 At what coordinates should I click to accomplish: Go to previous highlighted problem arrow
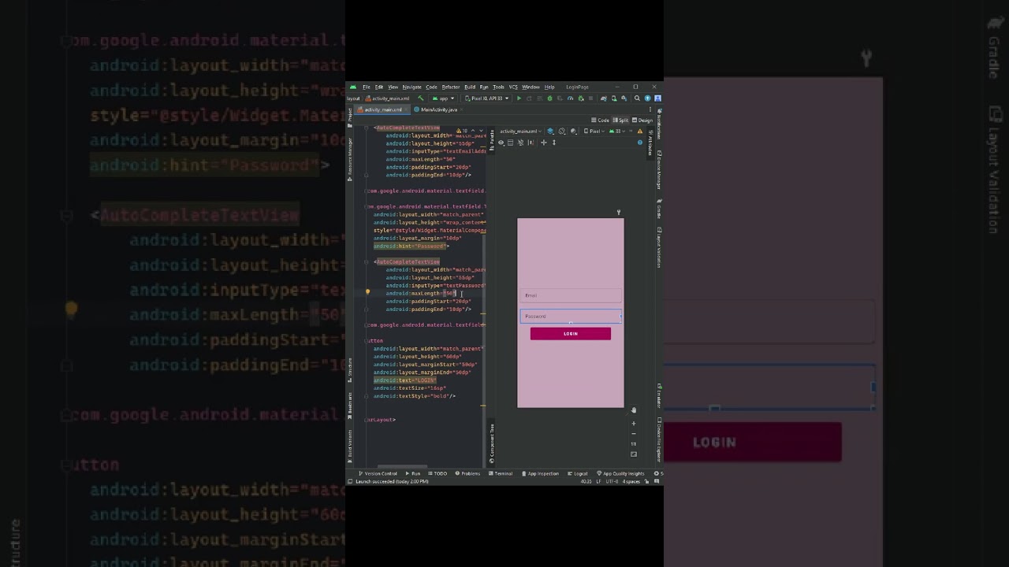coord(473,131)
